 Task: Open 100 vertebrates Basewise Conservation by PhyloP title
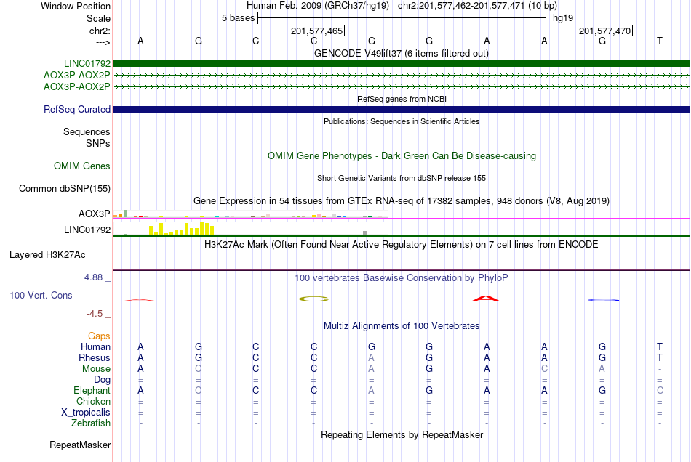point(402,277)
